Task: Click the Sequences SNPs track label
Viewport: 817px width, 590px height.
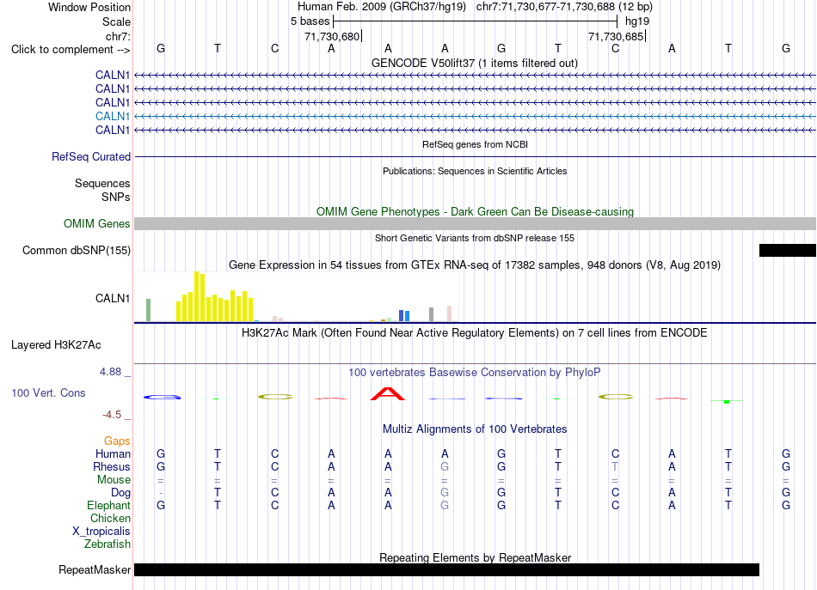Action: [102, 190]
